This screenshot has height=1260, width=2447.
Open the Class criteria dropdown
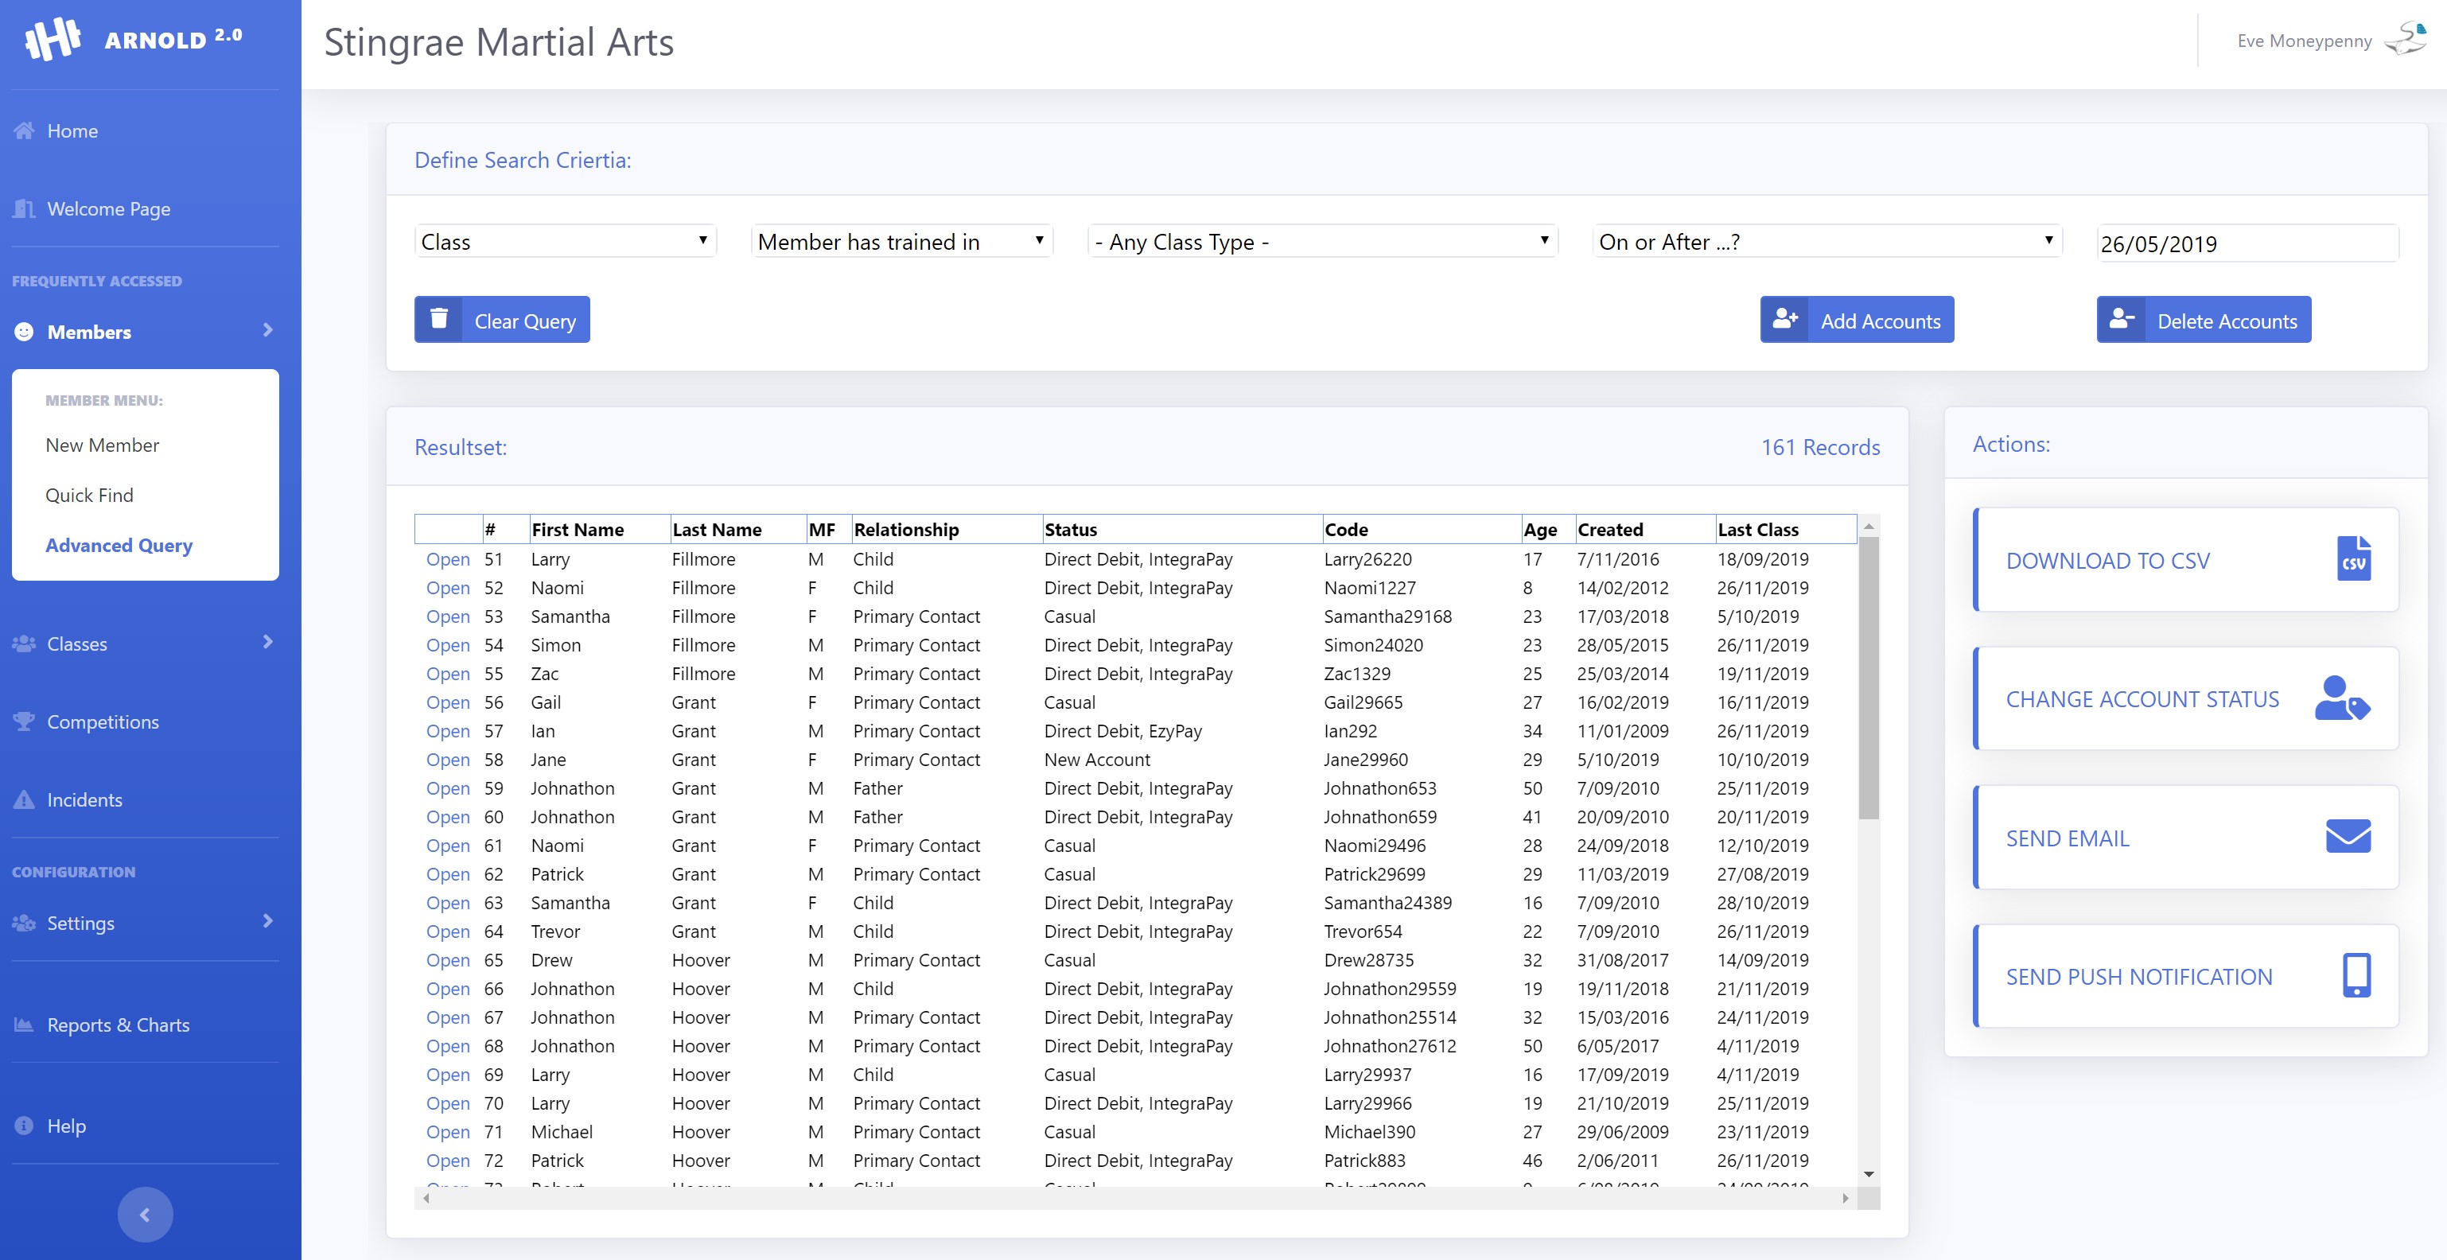(565, 241)
